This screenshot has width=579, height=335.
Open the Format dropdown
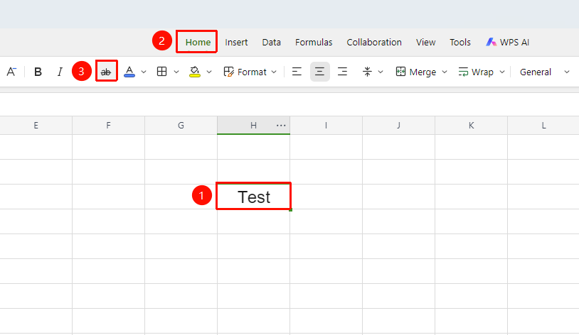coord(250,72)
